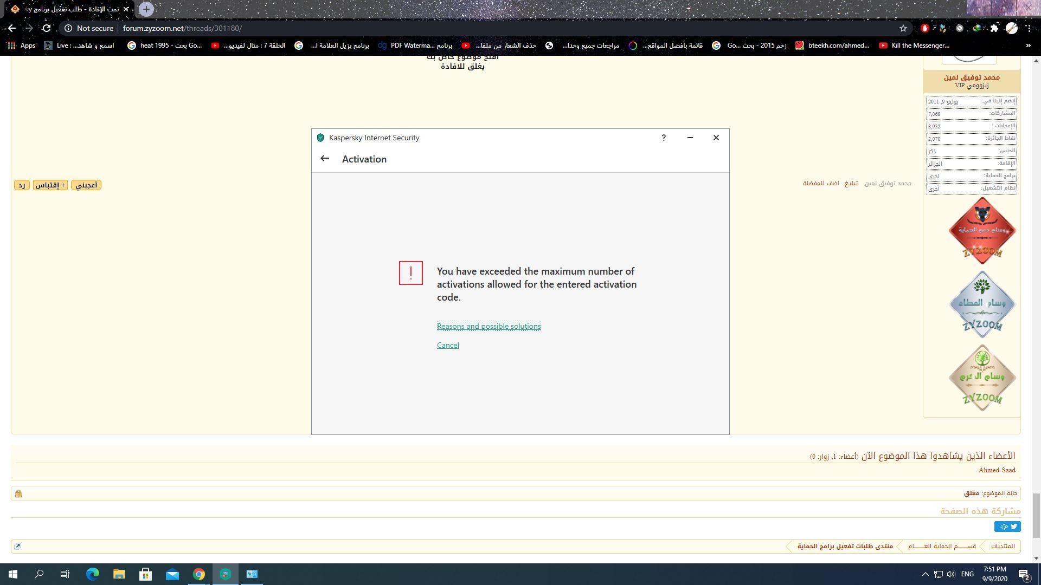Viewport: 1041px width, 585px height.
Task: Go back in the Kaspersky Activation dialog
Action: pyautogui.click(x=325, y=159)
